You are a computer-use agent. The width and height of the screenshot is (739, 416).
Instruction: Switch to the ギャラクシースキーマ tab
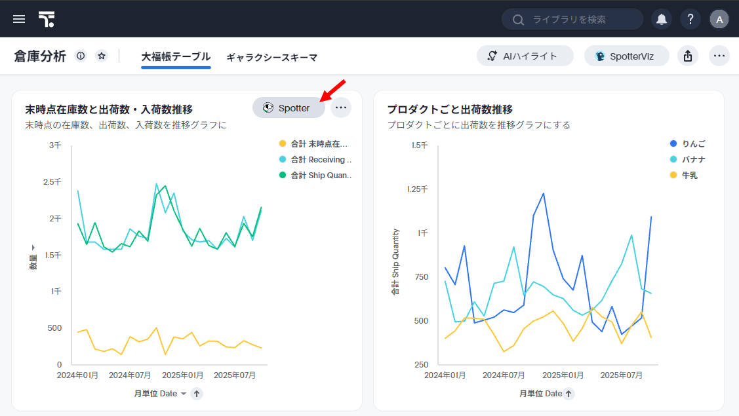tap(272, 58)
